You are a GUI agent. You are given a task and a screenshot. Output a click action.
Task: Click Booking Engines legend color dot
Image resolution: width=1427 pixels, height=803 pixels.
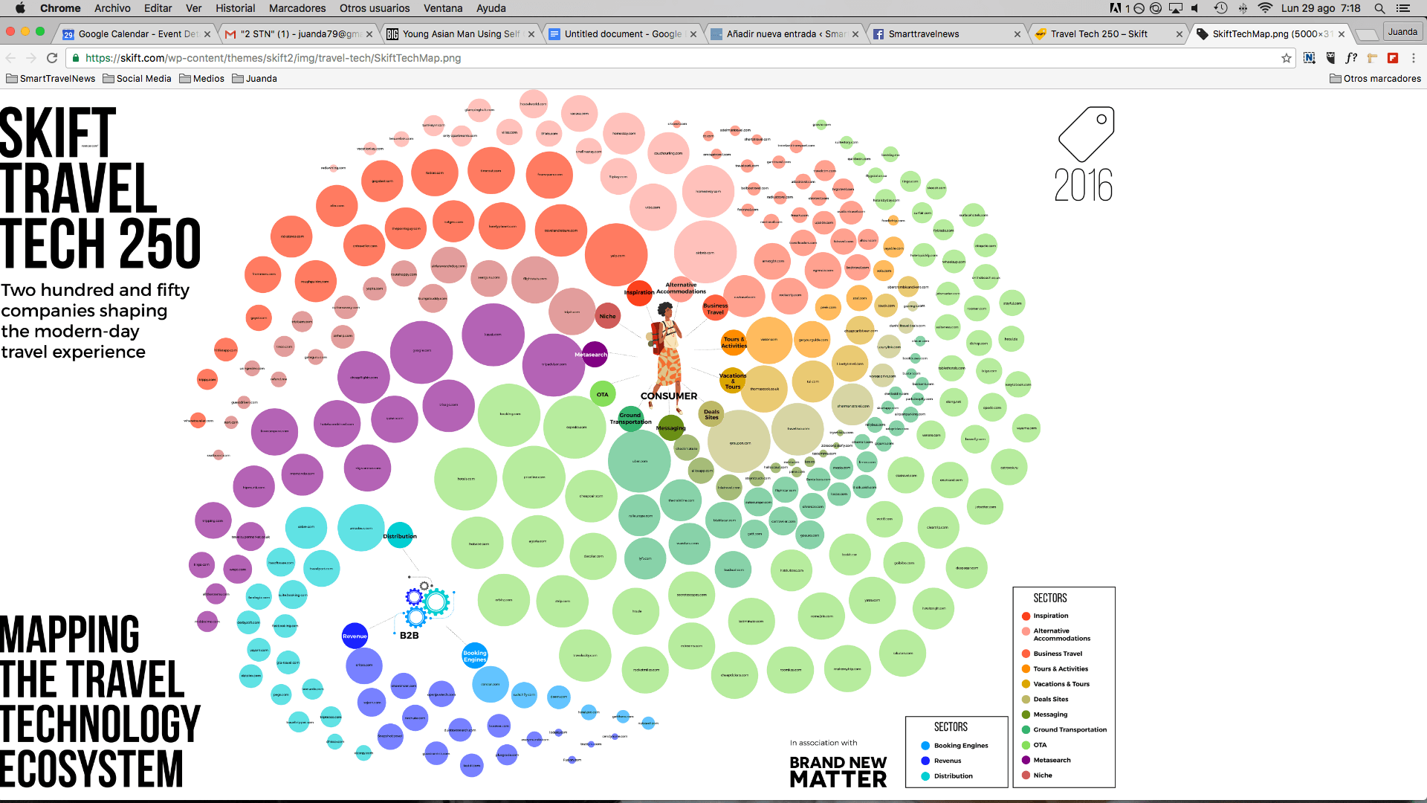pyautogui.click(x=925, y=746)
